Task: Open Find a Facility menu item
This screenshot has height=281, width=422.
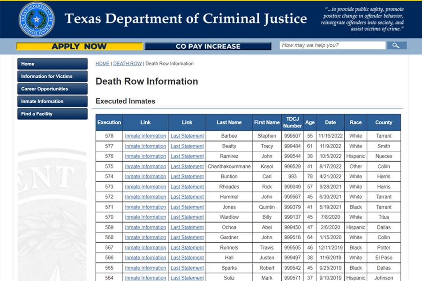Action: coord(53,114)
